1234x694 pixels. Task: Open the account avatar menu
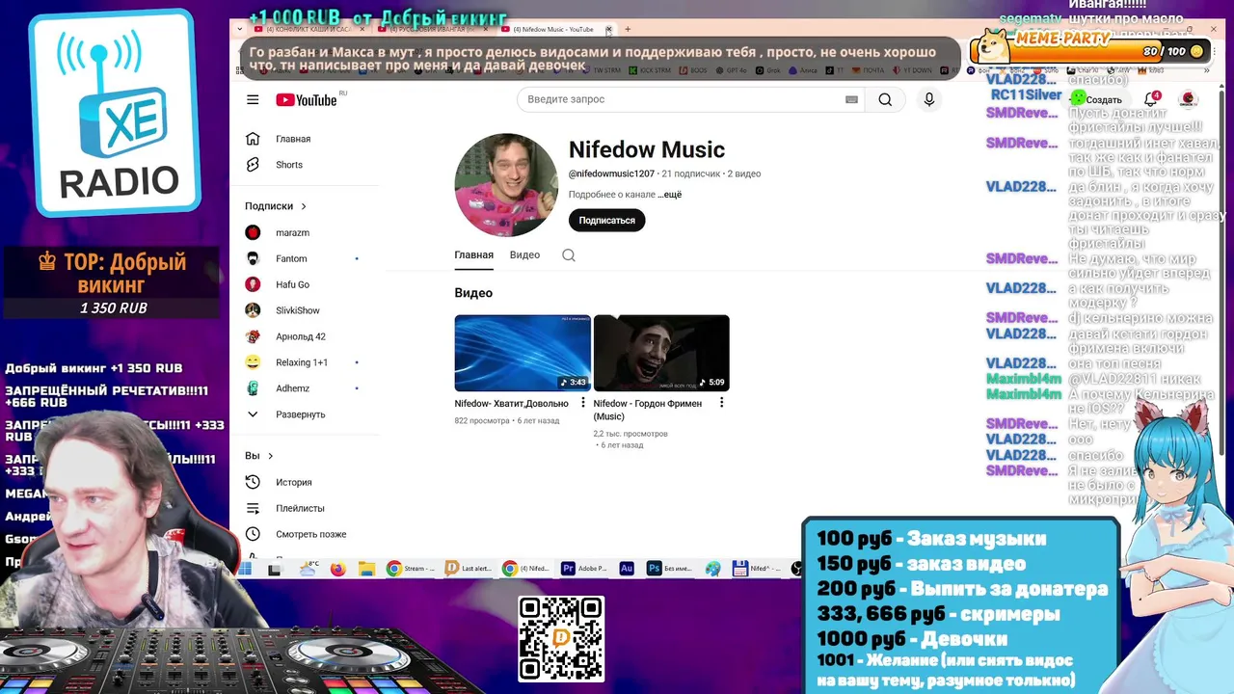[x=1189, y=99]
